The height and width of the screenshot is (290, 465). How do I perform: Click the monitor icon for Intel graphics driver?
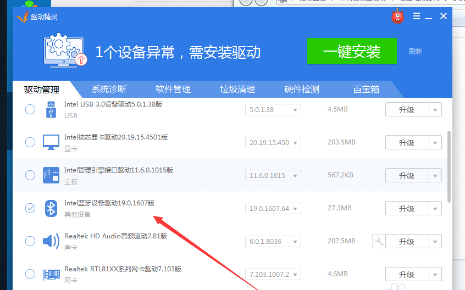51,142
